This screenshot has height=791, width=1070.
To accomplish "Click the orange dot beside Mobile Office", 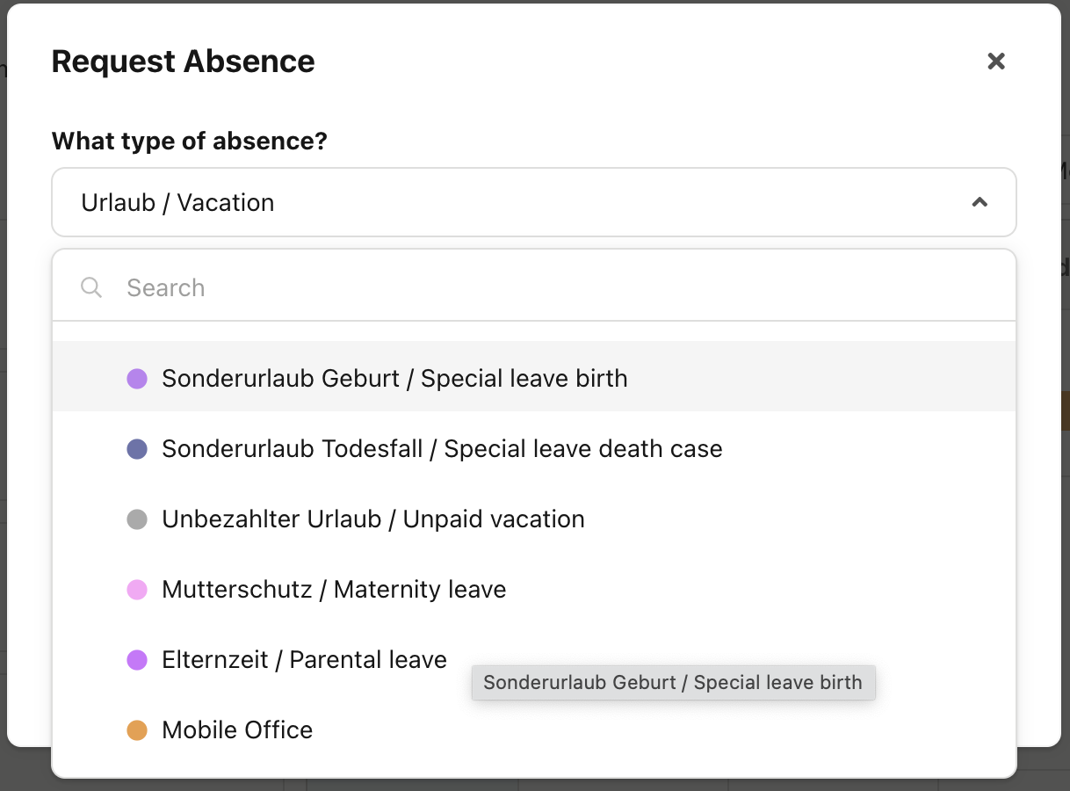I will click(137, 730).
